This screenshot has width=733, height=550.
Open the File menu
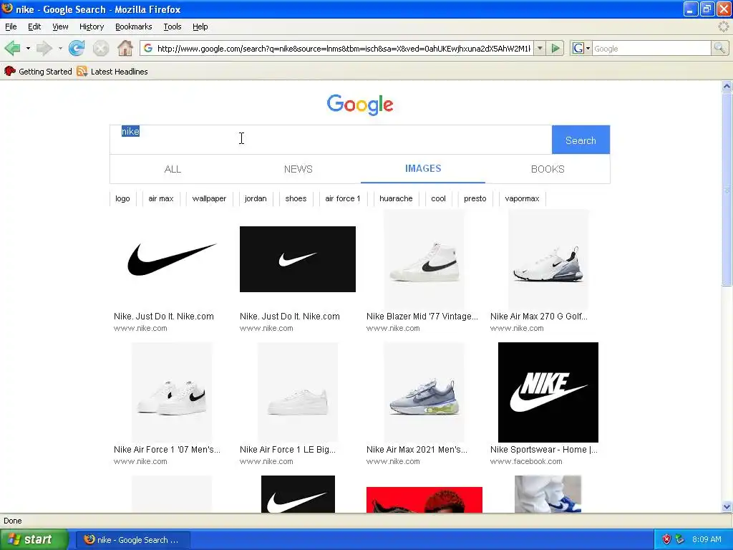[x=11, y=26]
